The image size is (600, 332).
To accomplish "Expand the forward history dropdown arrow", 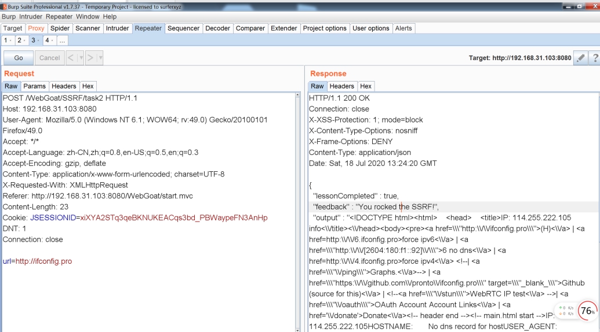I will pos(100,58).
